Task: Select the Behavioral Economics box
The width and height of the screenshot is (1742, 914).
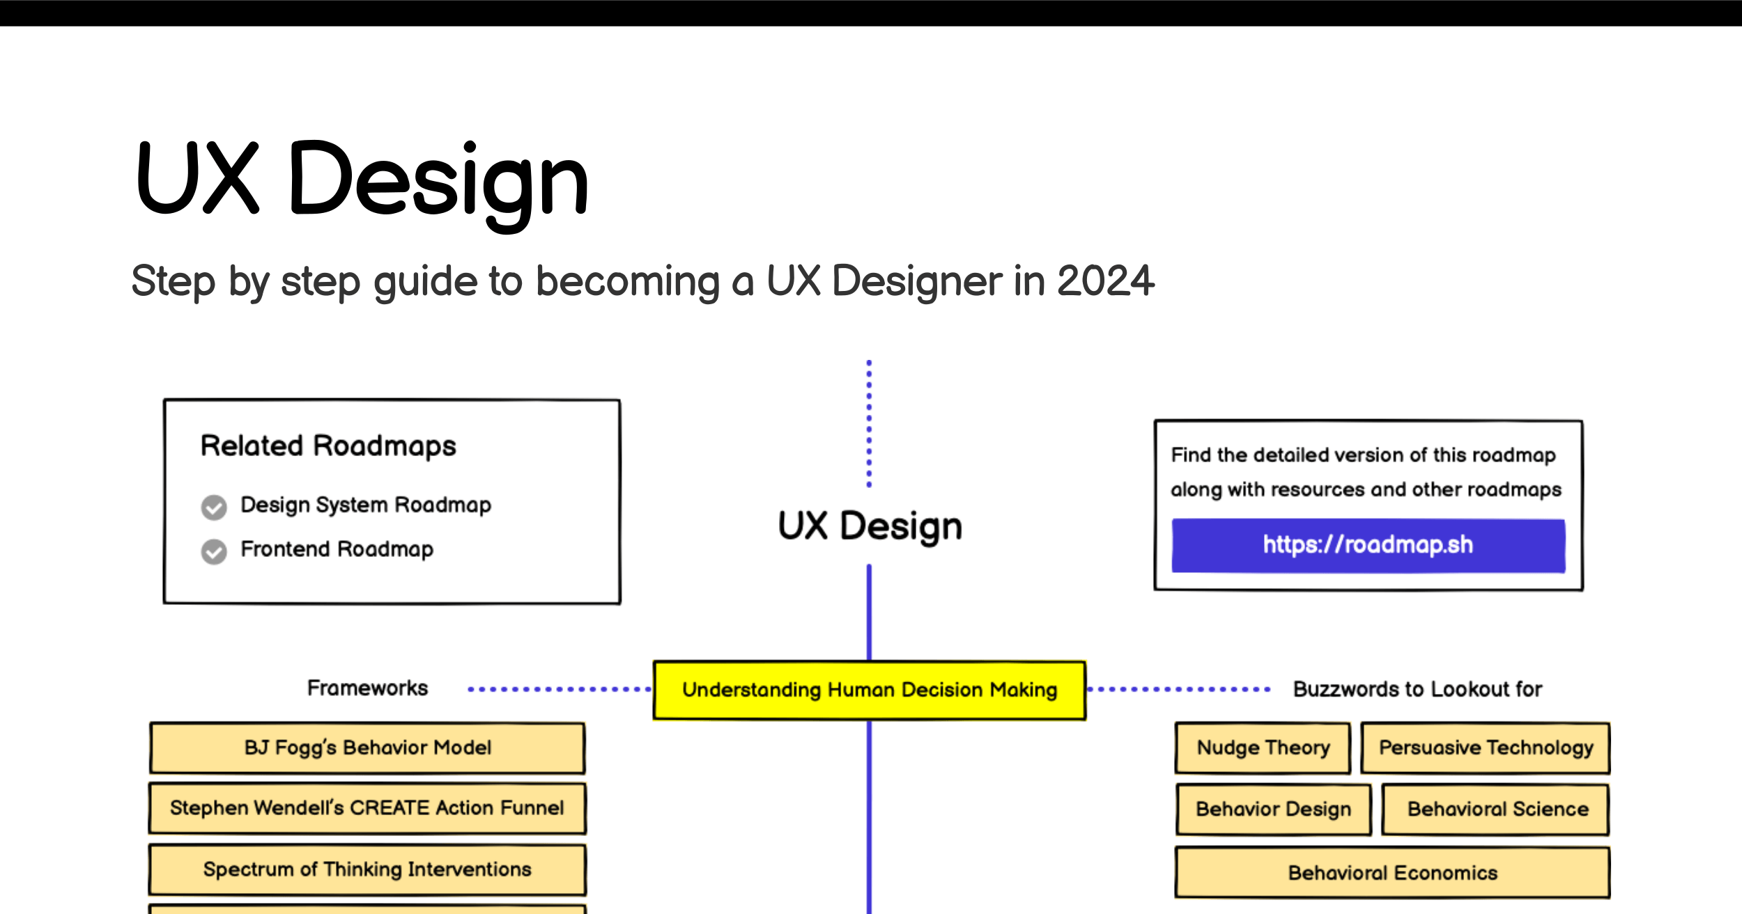Action: (1392, 872)
